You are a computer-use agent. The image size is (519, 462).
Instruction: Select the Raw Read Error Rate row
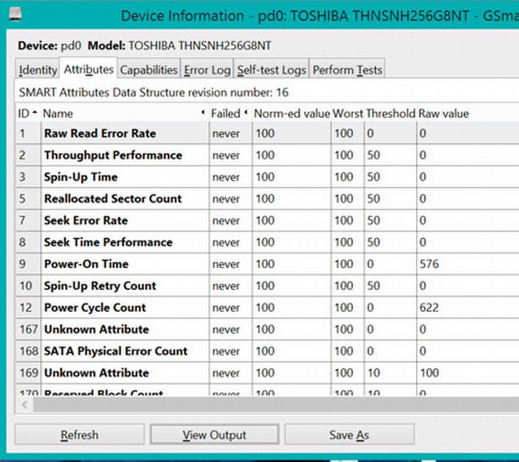(x=267, y=133)
